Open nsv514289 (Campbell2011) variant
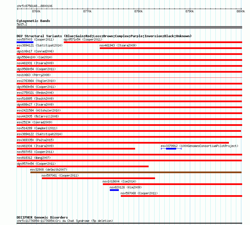The height and width of the screenshot is (225, 250). 37,128
